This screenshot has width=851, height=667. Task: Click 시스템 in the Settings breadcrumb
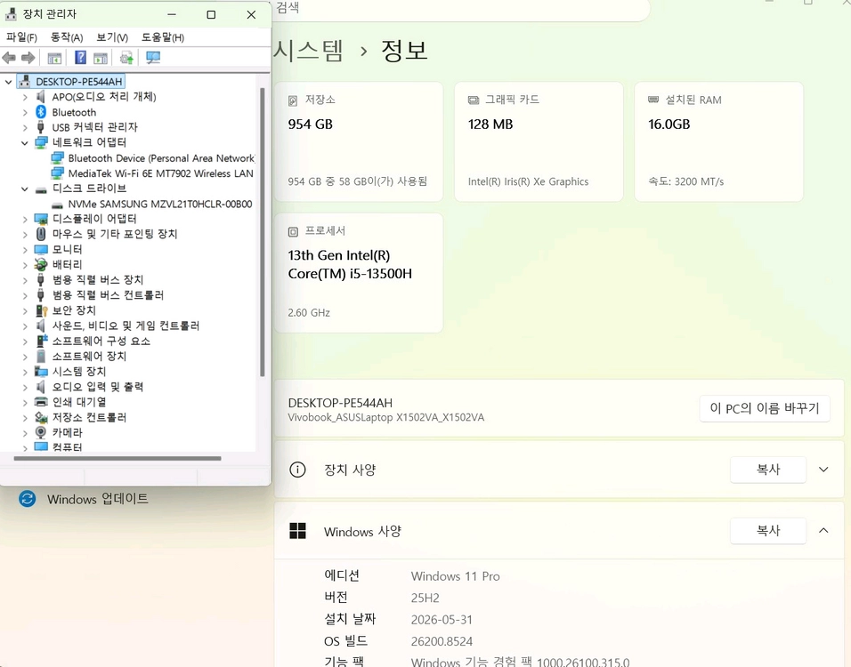click(308, 51)
